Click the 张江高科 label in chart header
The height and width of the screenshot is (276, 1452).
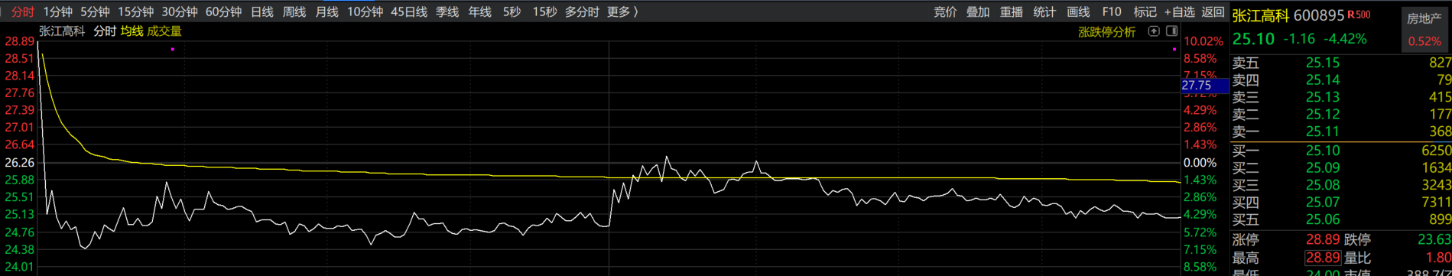[x=62, y=31]
